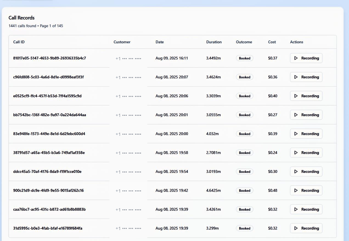Click the duration value 3.4624m
Viewport: 349px width, 241px height.
[213, 77]
